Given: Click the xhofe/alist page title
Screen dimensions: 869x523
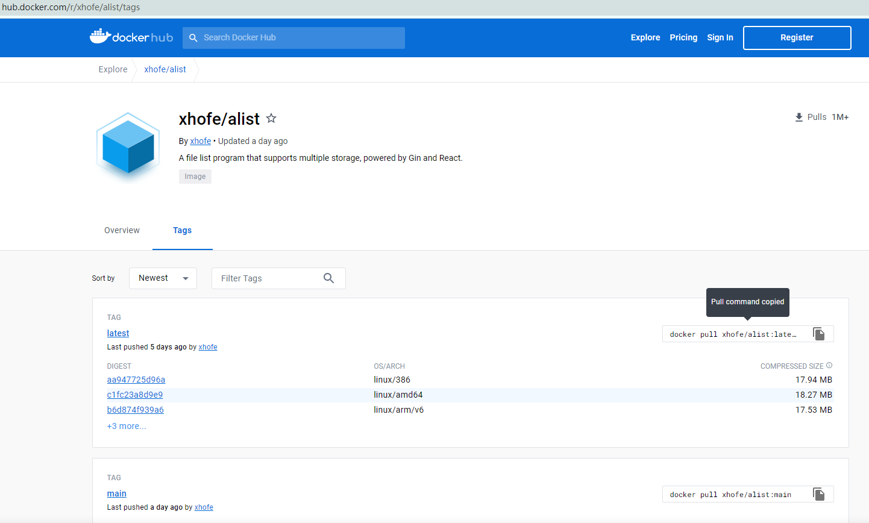Looking at the screenshot, I should pyautogui.click(x=219, y=119).
